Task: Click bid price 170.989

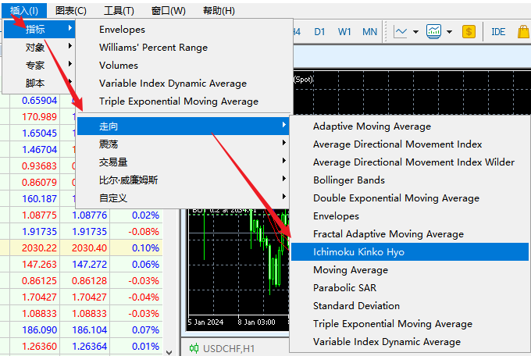Action: click(x=39, y=117)
